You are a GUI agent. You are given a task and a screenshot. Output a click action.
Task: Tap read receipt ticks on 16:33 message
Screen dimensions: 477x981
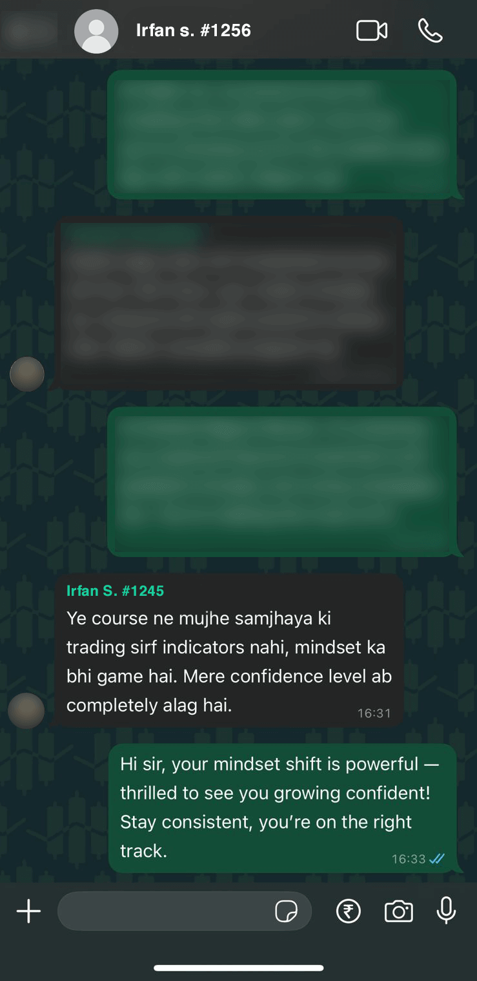coord(437,859)
